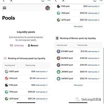This screenshot has height=104, width=104.
Task: Click the USDC pool token icon
Action: pyautogui.click(x=7, y=72)
